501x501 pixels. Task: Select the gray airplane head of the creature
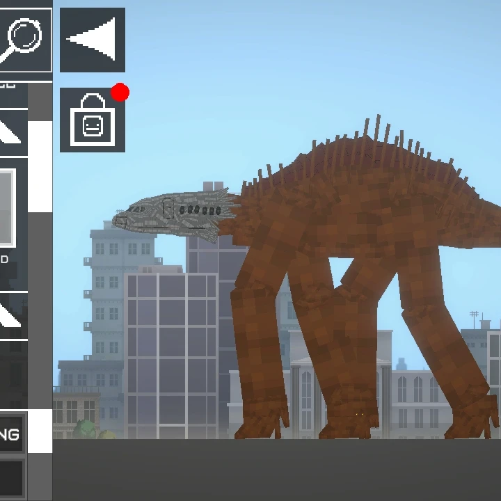point(174,212)
